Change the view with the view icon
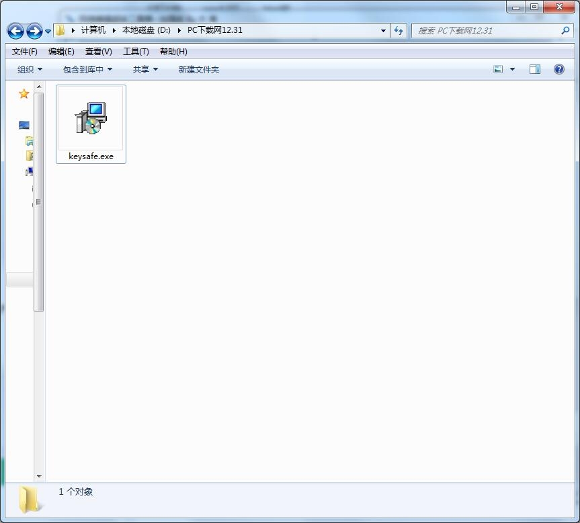Screen dimensions: 580x523 [x=498, y=69]
